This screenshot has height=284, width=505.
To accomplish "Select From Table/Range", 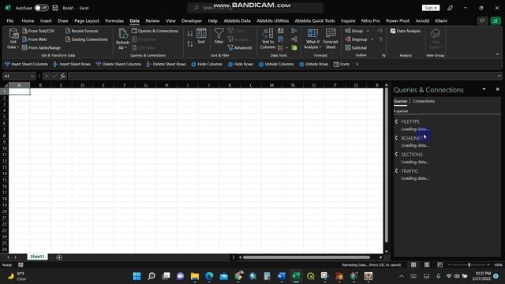I will (x=41, y=47).
